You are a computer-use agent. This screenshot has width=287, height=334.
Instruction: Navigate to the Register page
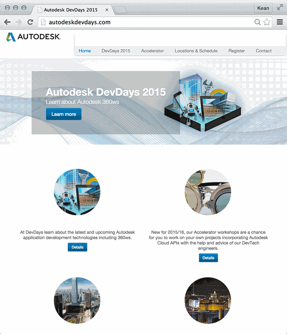point(236,51)
